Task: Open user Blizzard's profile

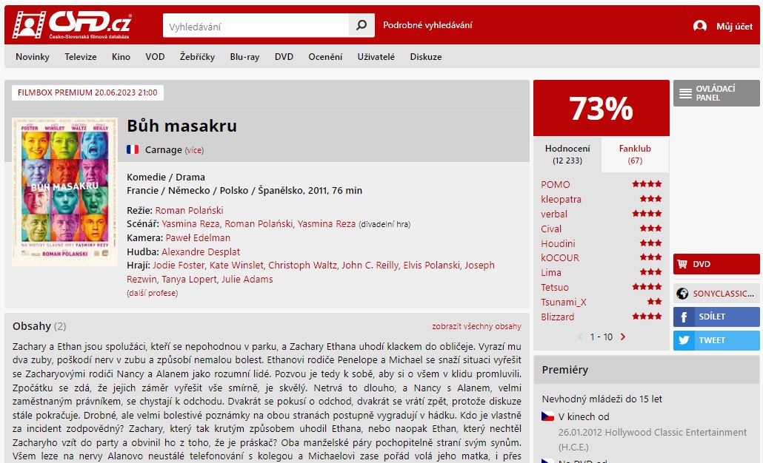Action: 558,317
